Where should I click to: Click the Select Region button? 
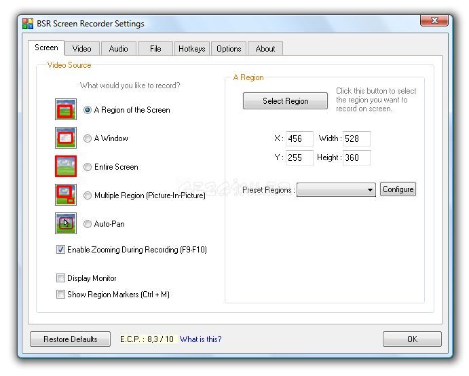point(285,101)
